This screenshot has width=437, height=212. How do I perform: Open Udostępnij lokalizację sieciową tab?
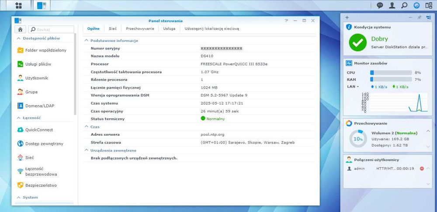pos(212,29)
